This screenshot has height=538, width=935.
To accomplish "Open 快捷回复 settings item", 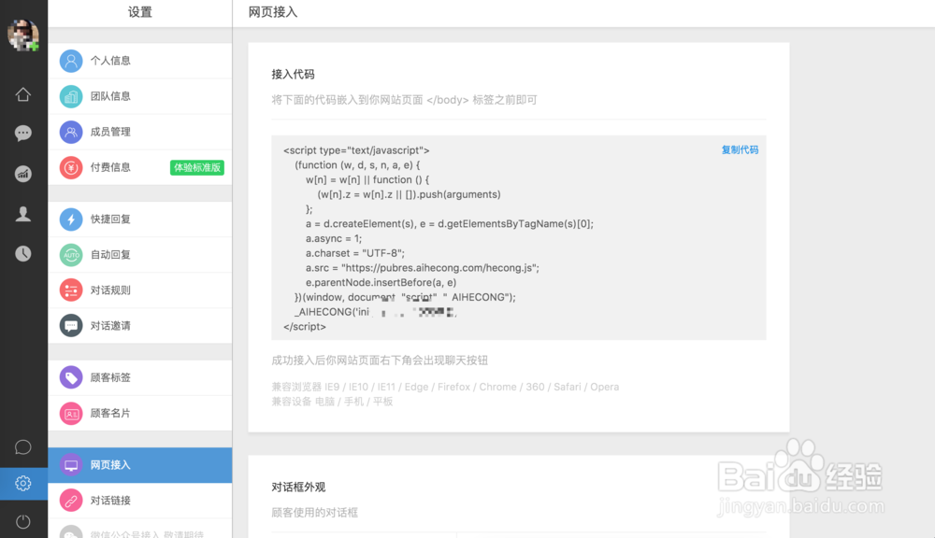I will [x=140, y=219].
